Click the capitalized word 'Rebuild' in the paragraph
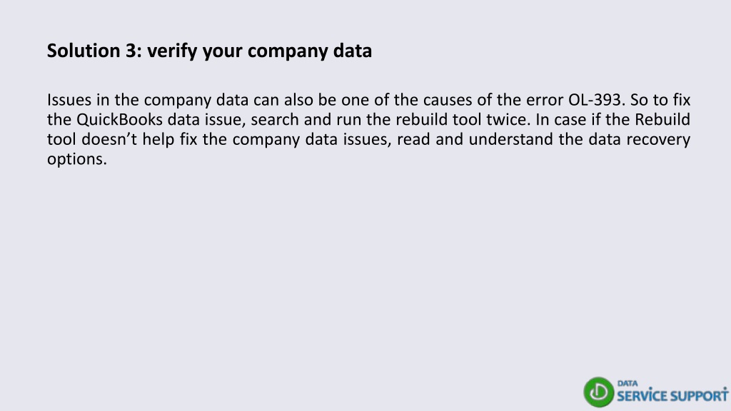 pyautogui.click(x=662, y=119)
